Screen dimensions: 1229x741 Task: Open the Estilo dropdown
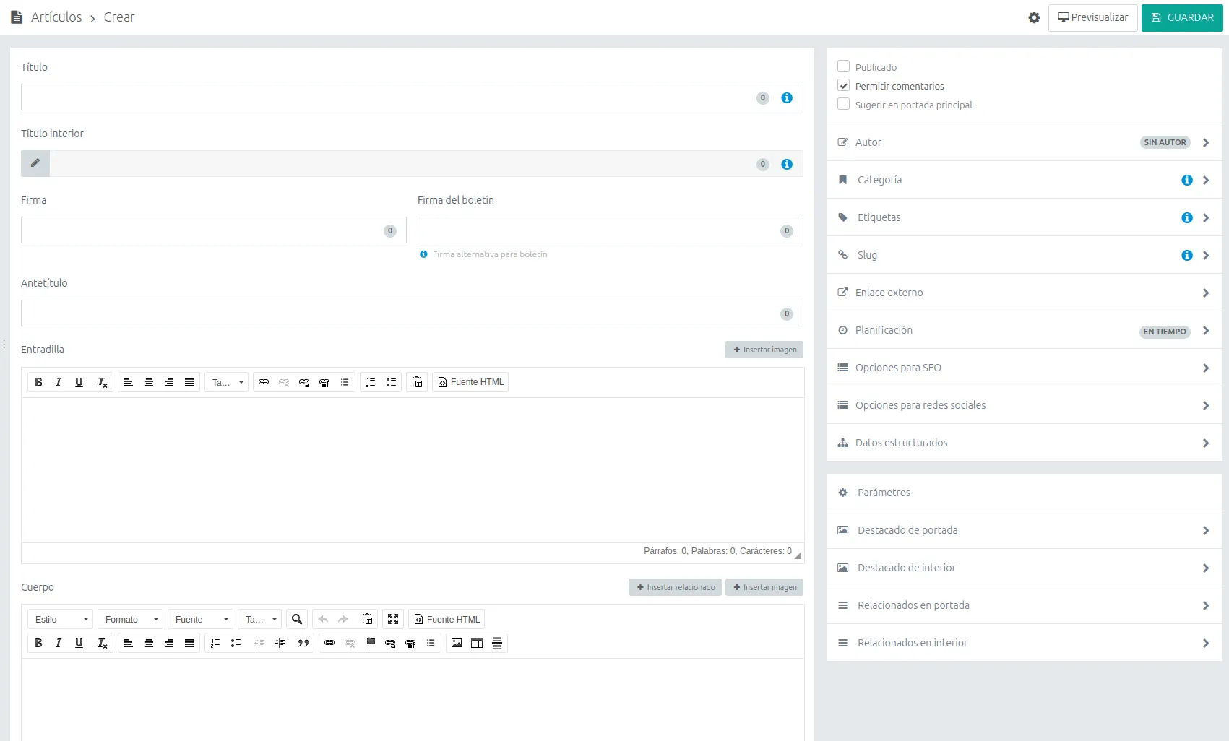(60, 619)
